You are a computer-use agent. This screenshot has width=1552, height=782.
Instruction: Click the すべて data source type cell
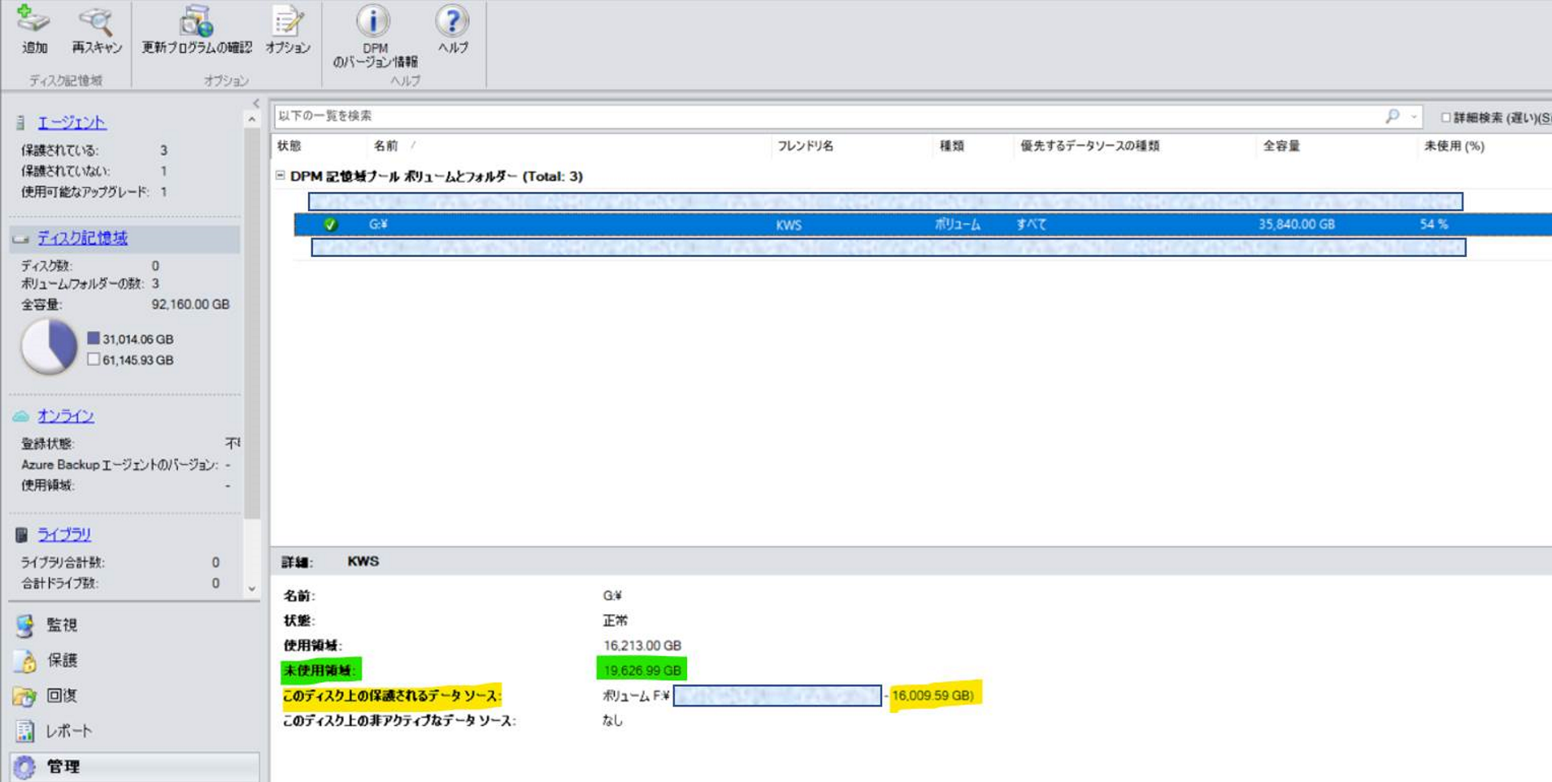point(1031,224)
